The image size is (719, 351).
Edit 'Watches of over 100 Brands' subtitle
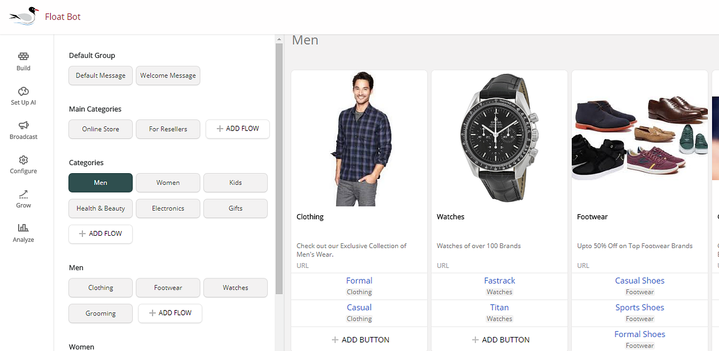(x=479, y=246)
